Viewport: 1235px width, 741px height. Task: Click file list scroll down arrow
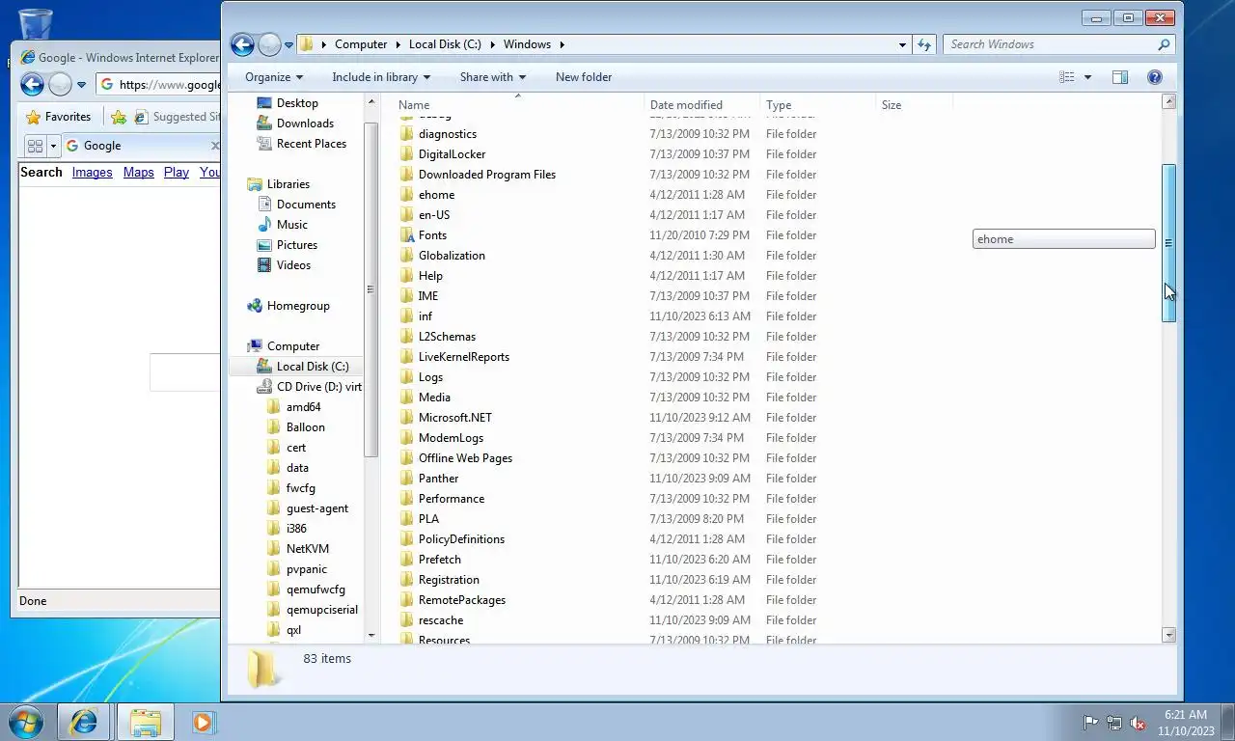click(1169, 635)
